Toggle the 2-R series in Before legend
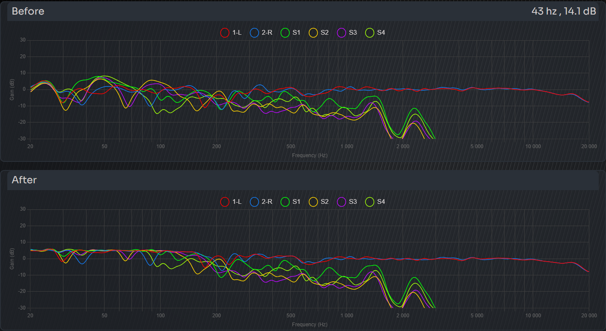The width and height of the screenshot is (606, 331). [261, 33]
